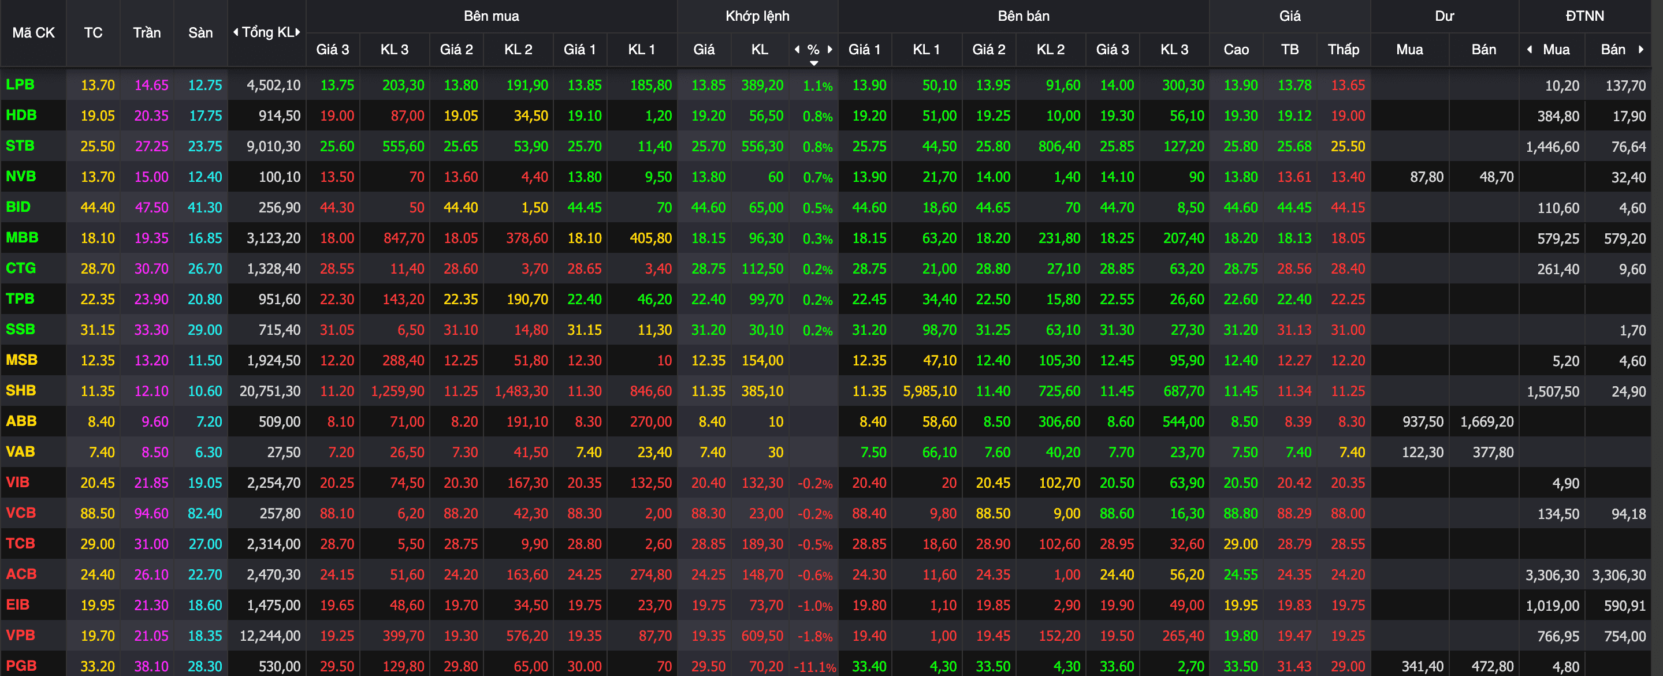The height and width of the screenshot is (676, 1663).
Task: Open BID stock symbol
Action: pyautogui.click(x=18, y=207)
